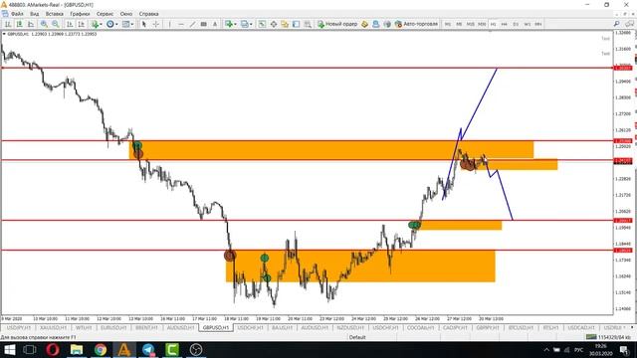Select the horizontal line drawing tool
Screen dimensions: 637x358
(181, 24)
